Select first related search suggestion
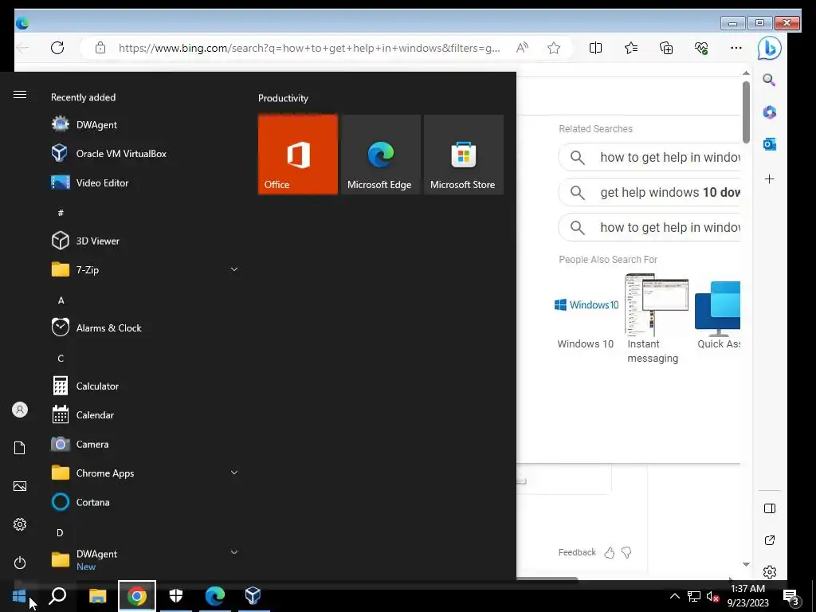The width and height of the screenshot is (816, 612). 649,157
